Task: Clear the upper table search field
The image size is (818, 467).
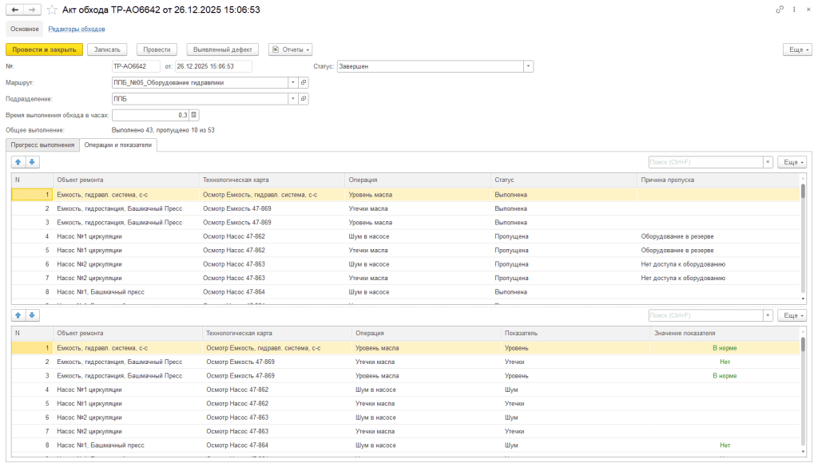Action: (768, 162)
